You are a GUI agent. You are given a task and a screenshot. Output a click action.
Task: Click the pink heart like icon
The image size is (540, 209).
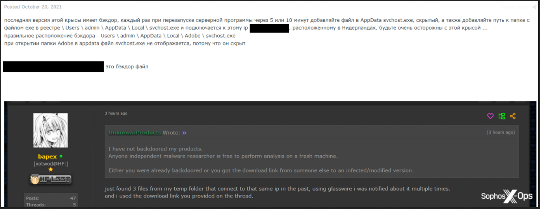[x=490, y=116]
